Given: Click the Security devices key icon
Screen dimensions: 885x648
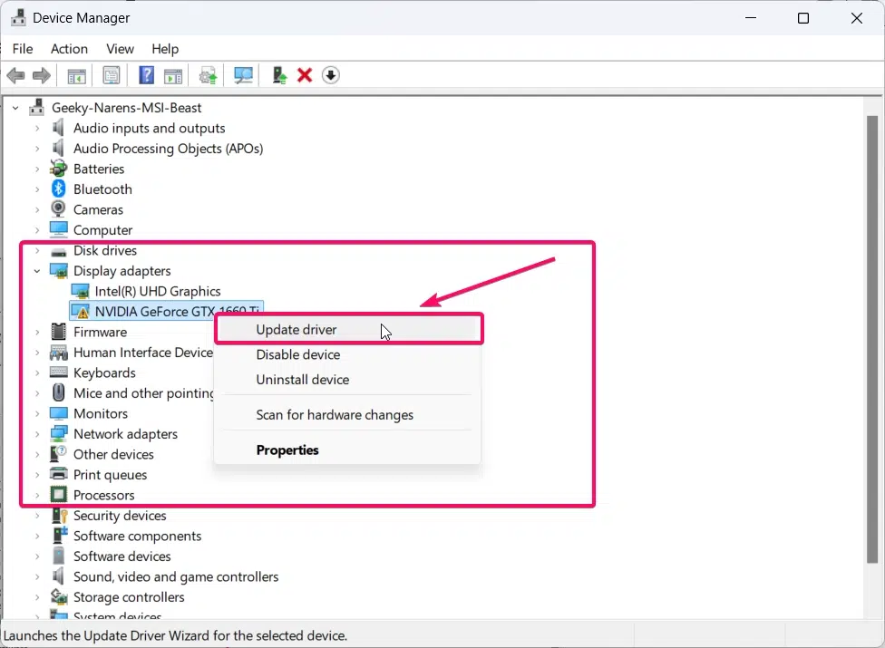Looking at the screenshot, I should coord(59,516).
